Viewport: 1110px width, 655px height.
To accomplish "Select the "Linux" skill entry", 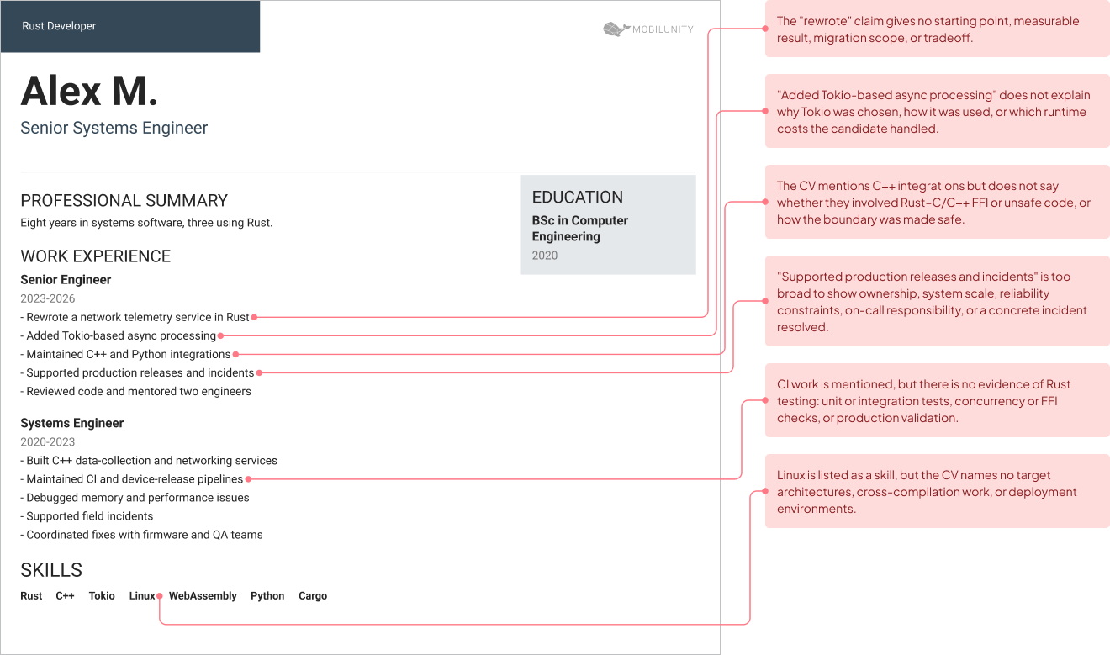I will coord(142,596).
